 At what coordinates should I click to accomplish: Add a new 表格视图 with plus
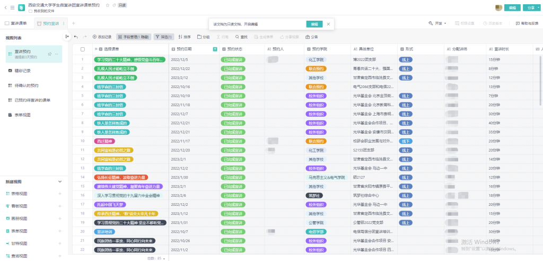(x=60, y=194)
